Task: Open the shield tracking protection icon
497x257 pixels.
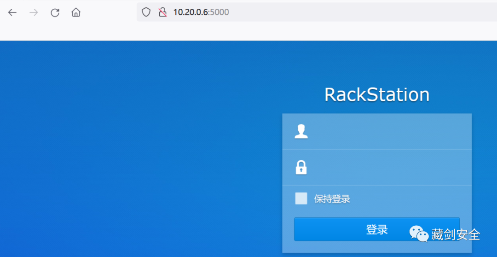Action: point(146,12)
